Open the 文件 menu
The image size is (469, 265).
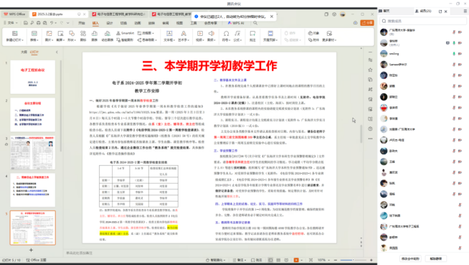11,23
